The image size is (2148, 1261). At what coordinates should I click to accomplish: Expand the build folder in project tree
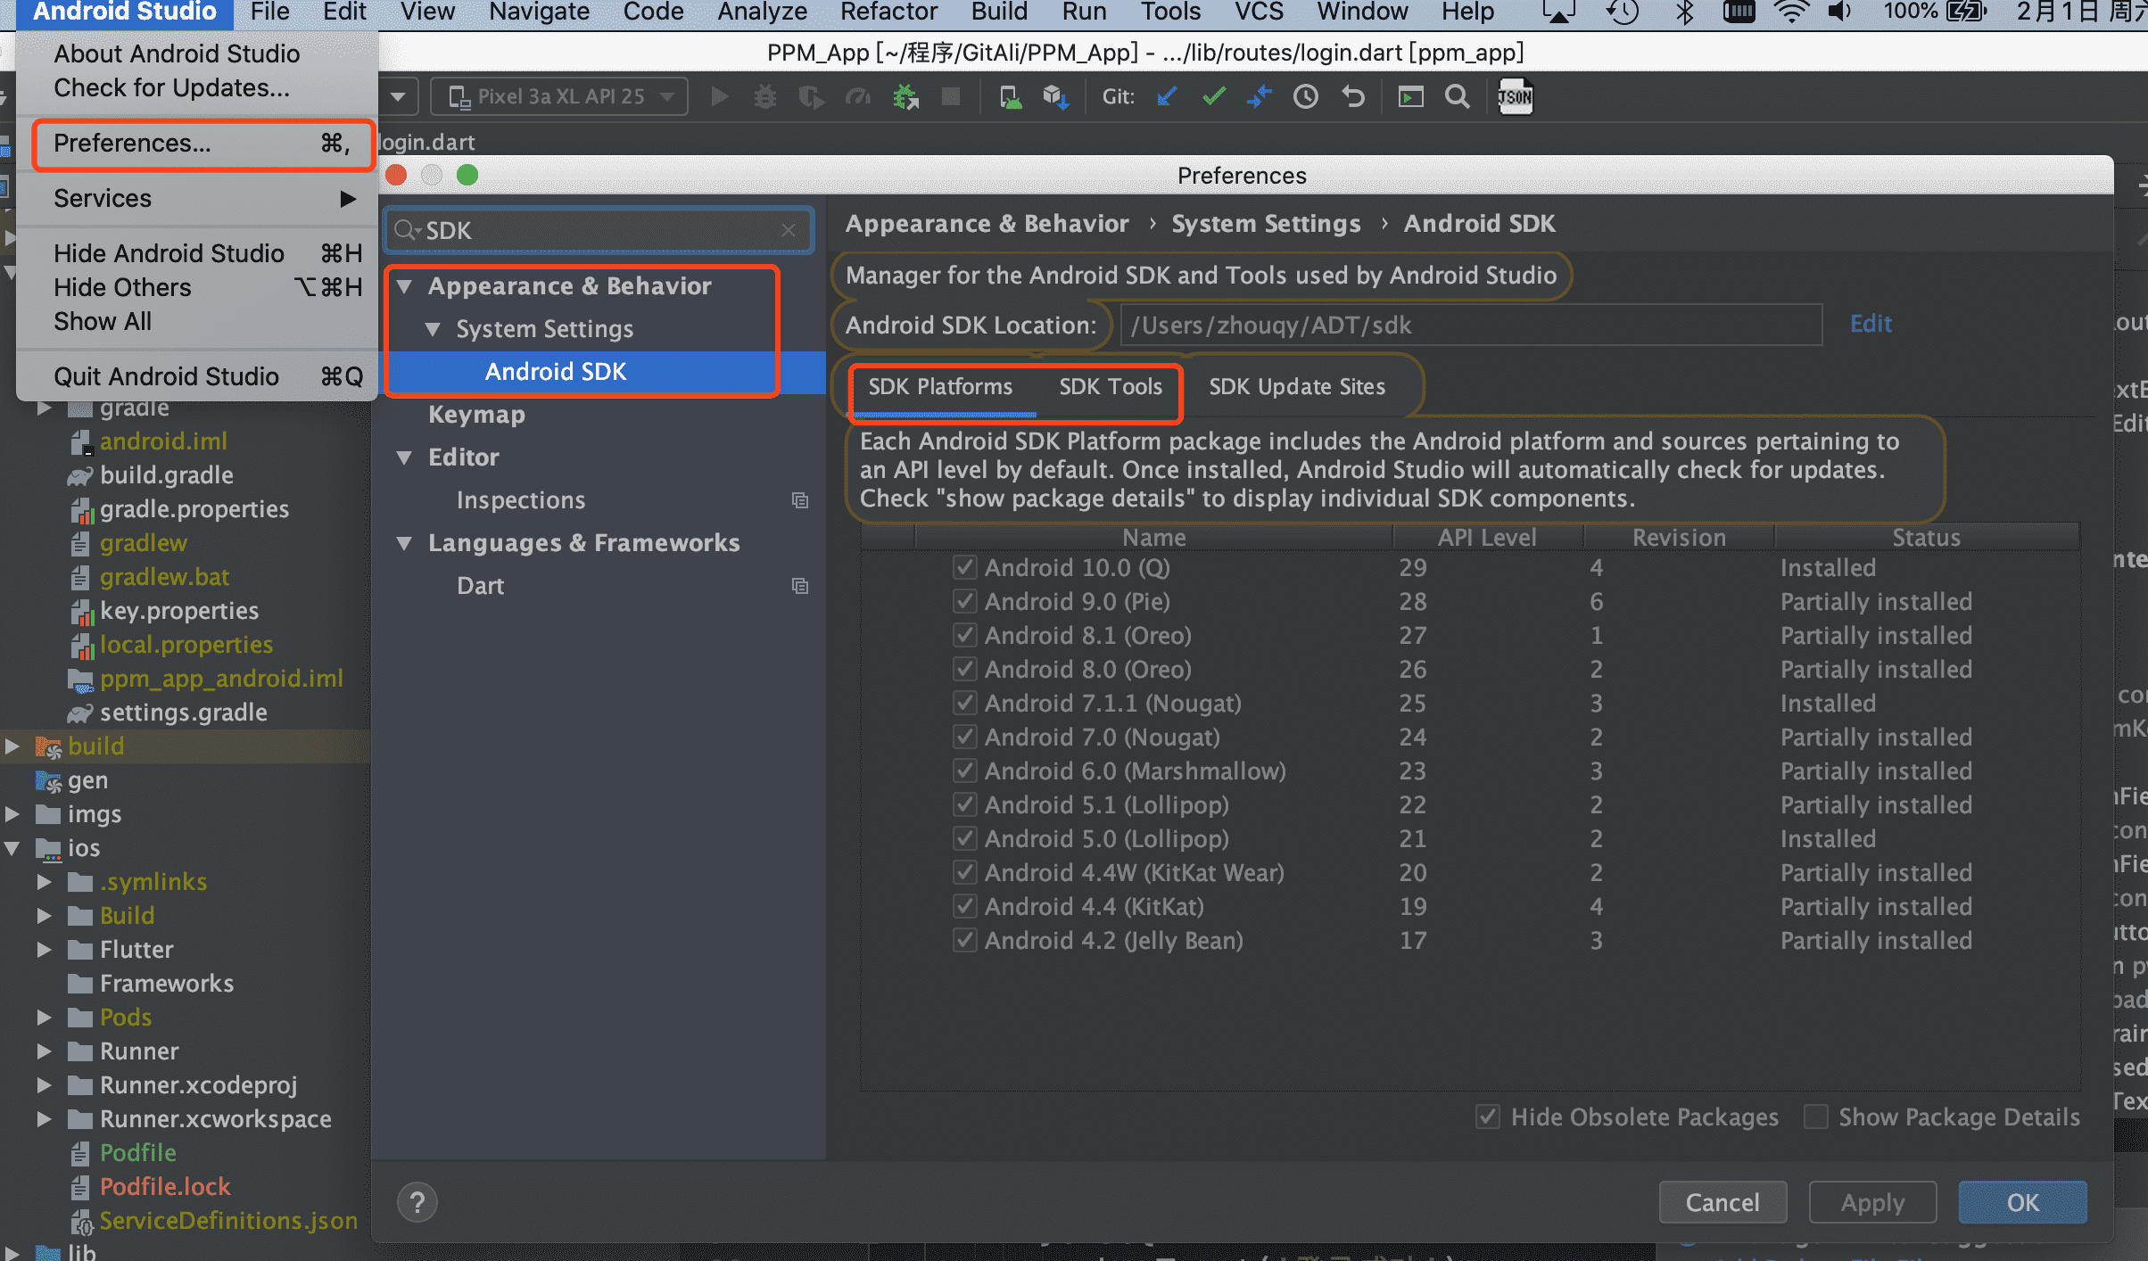[12, 746]
